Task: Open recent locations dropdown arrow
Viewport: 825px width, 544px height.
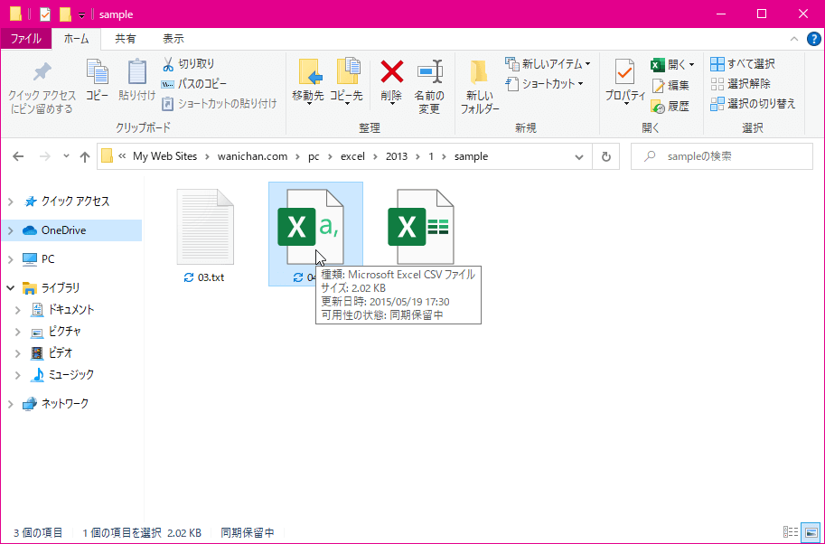Action: point(66,156)
